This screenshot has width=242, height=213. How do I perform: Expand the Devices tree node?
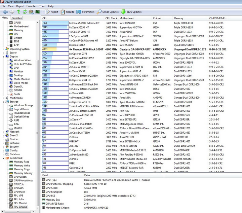(3, 139)
